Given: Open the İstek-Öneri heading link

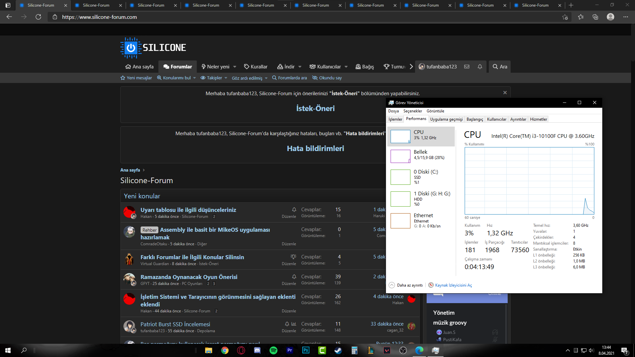Looking at the screenshot, I should pos(316,108).
